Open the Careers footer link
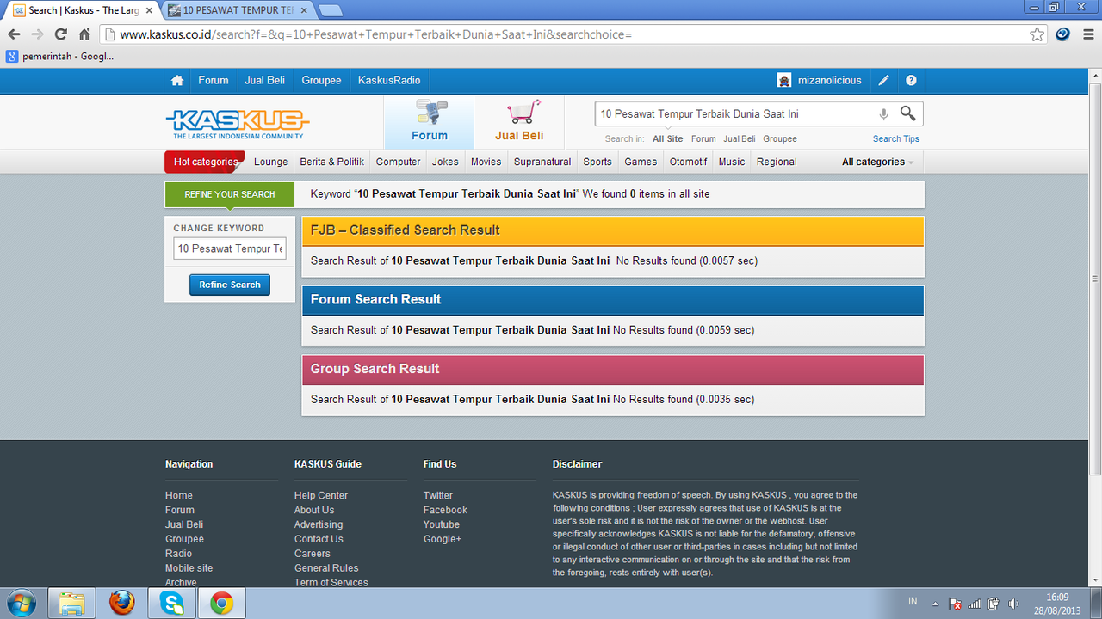This screenshot has height=619, width=1102. (313, 554)
